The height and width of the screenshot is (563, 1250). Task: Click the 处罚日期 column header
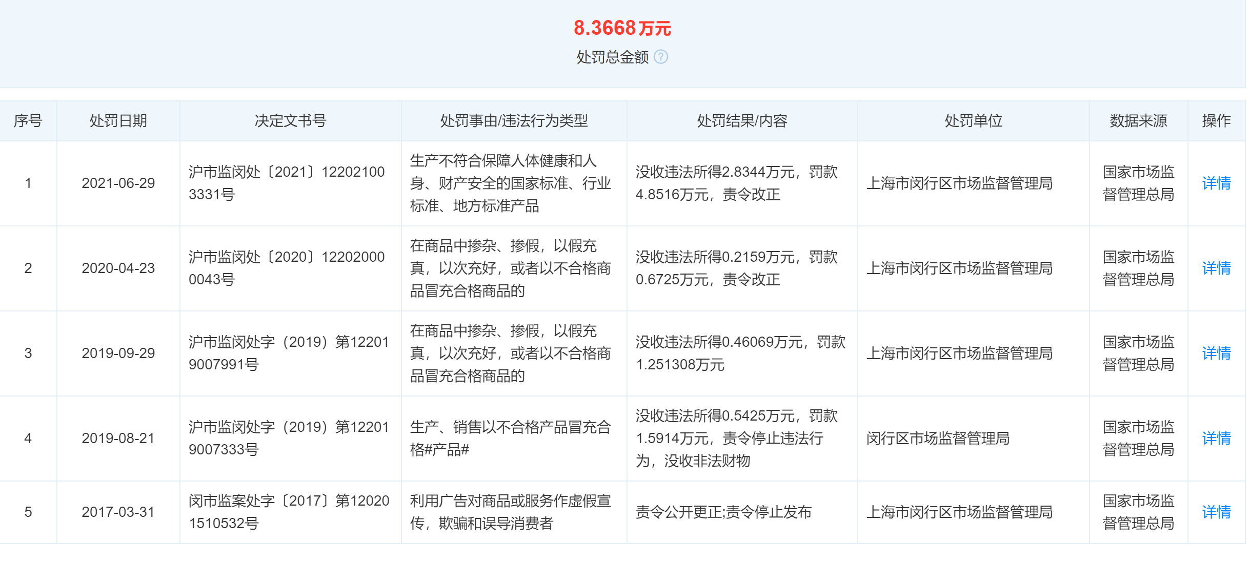coord(118,121)
